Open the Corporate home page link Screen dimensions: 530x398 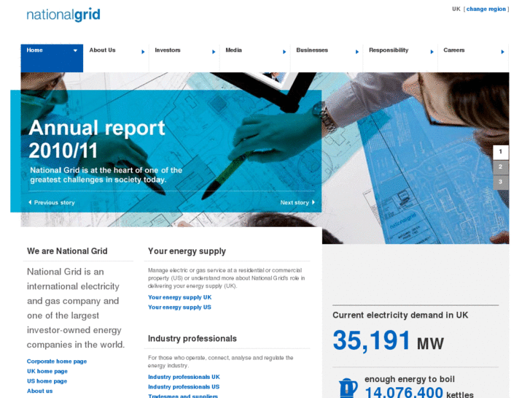click(x=57, y=361)
